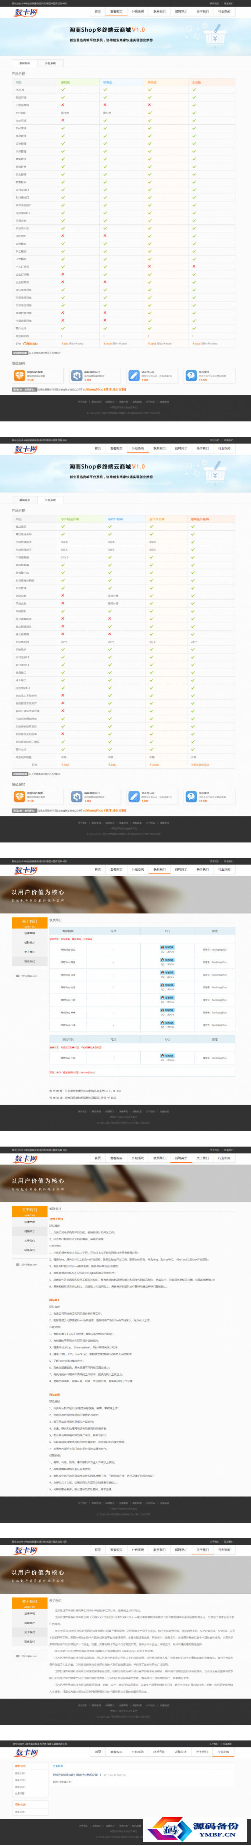
Task: Click the blue pencil service icon on 外包系统 page
Action: (133, 796)
